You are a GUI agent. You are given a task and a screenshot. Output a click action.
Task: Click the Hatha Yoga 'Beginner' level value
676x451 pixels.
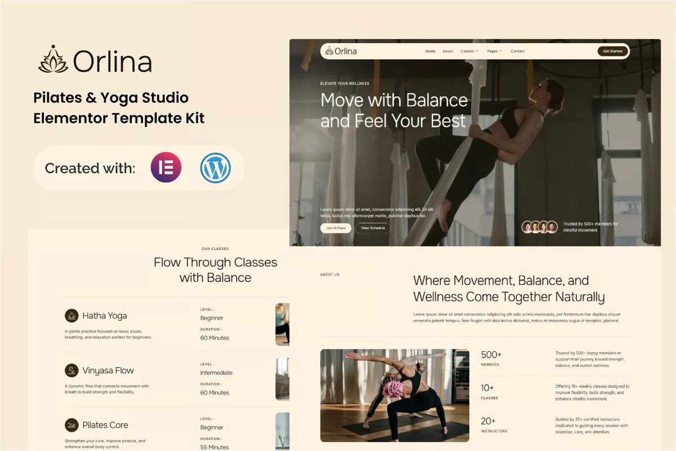pos(212,318)
